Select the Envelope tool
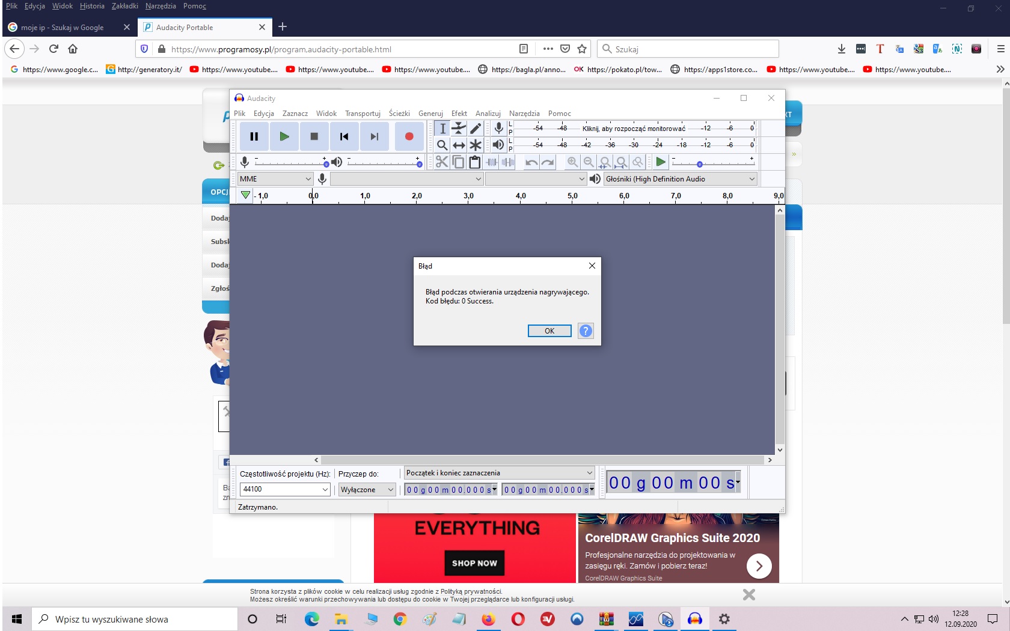This screenshot has width=1010, height=631. click(459, 128)
